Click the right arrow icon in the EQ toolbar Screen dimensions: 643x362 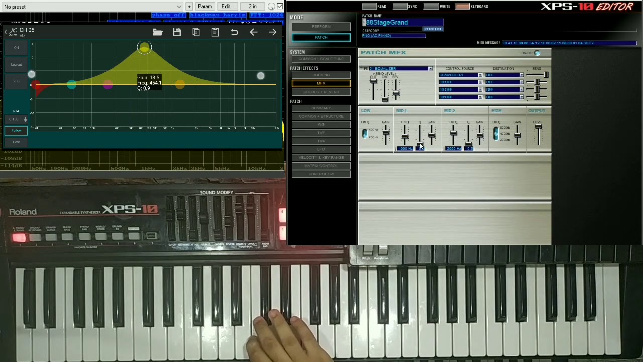click(272, 32)
